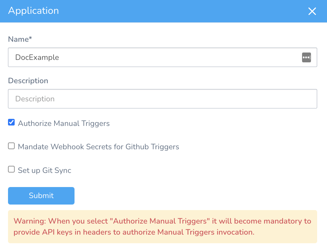This screenshot has height=250, width=327.
Task: Click the Mandate Webhook Secrets label text
Action: click(x=99, y=147)
